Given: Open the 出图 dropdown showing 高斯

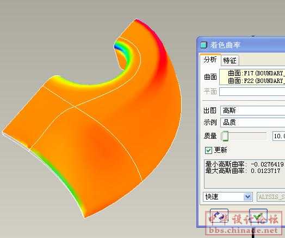Looking at the screenshot, I should pyautogui.click(x=253, y=111).
